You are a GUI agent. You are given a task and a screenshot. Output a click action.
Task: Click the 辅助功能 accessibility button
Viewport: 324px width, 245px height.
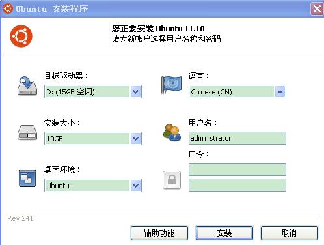(159, 233)
